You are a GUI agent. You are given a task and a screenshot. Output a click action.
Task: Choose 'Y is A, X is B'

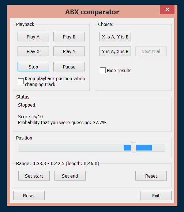pos(115,51)
